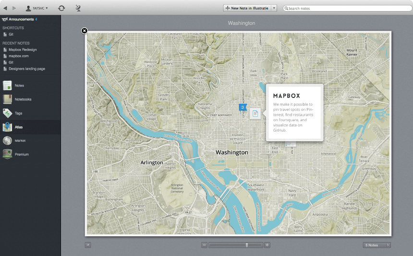Click the Washington title text

click(242, 23)
